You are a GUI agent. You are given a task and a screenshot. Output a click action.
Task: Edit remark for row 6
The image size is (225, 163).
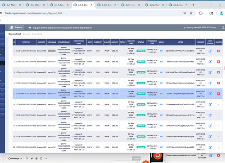210,105
